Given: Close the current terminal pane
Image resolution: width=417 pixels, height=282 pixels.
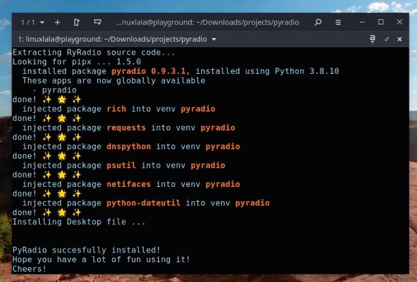Looking at the screenshot, I should [x=400, y=39].
